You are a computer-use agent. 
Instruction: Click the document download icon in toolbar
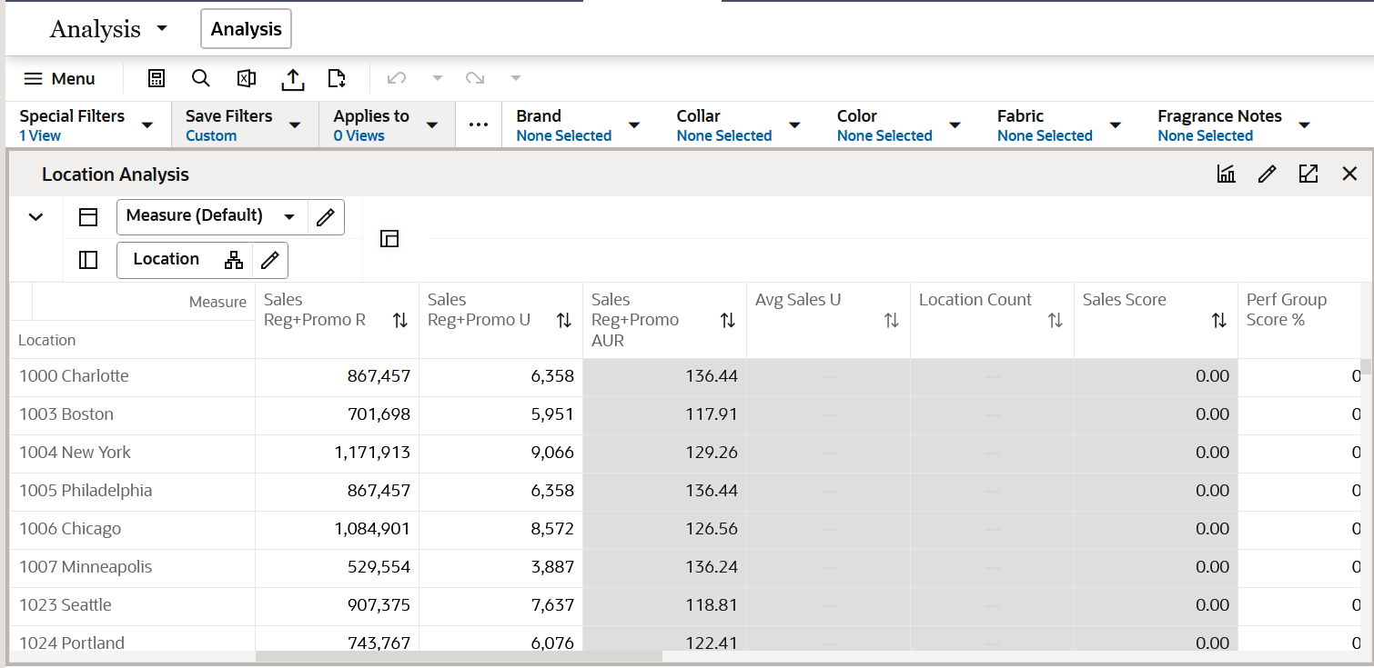(337, 78)
